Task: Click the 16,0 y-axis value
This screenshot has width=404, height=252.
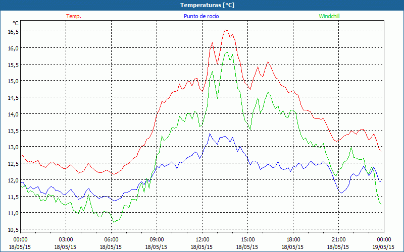Action: click(x=14, y=48)
